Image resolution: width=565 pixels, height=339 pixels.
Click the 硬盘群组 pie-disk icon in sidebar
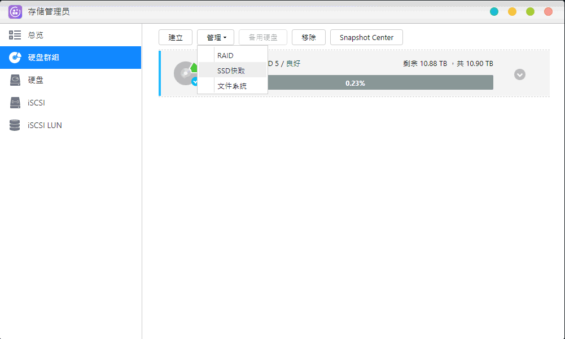coord(15,57)
